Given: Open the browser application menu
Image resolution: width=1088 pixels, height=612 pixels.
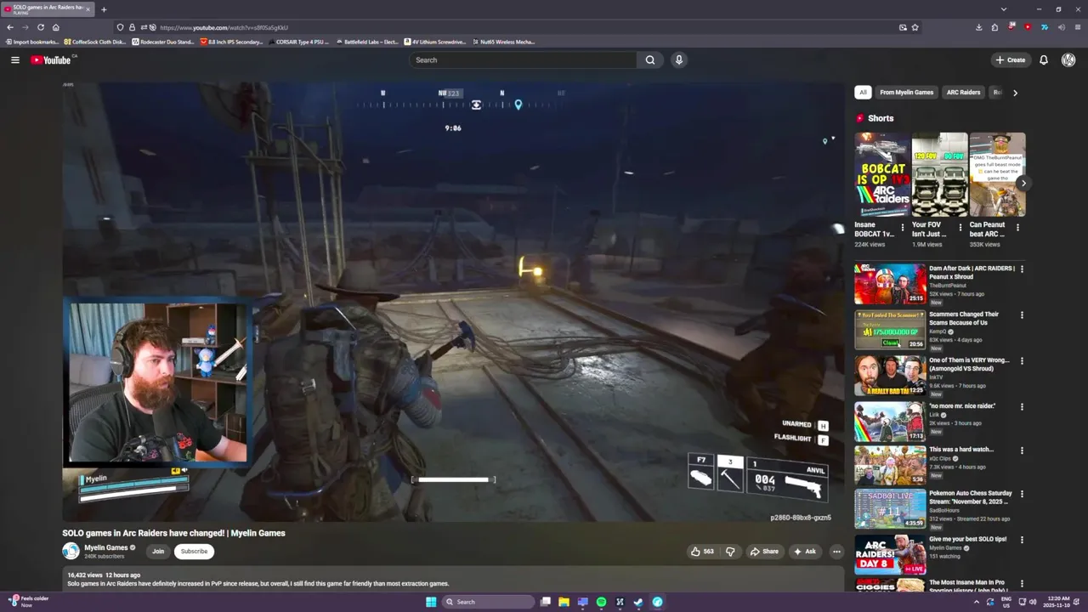Looking at the screenshot, I should click(1077, 27).
